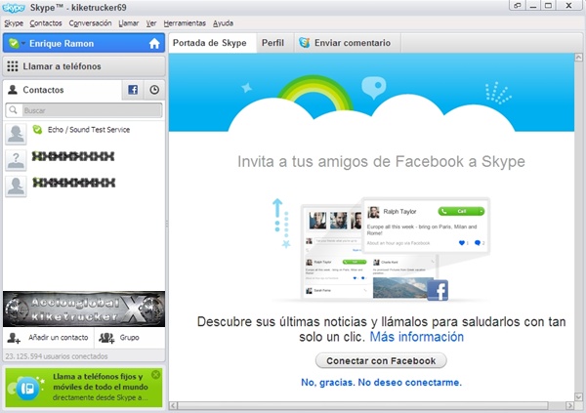Open the Ayuda menu

coord(223,23)
